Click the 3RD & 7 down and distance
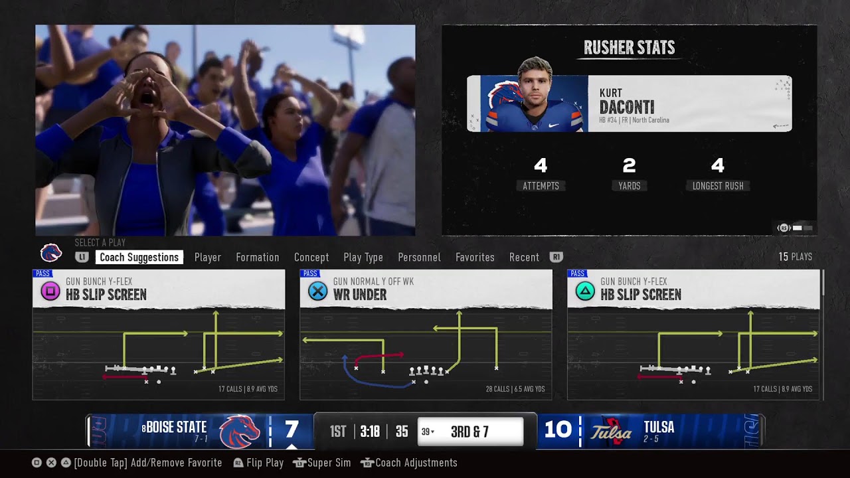This screenshot has width=850, height=478. 469,432
